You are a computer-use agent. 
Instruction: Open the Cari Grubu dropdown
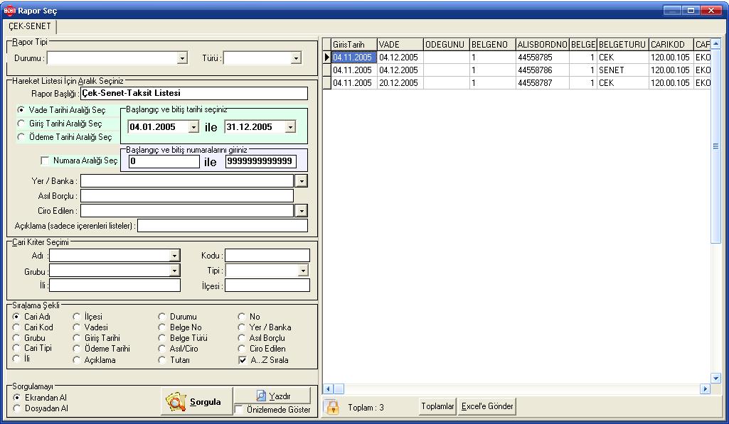coord(174,271)
